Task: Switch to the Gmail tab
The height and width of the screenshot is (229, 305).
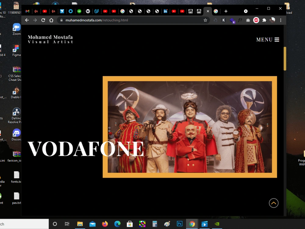Action: [27, 11]
